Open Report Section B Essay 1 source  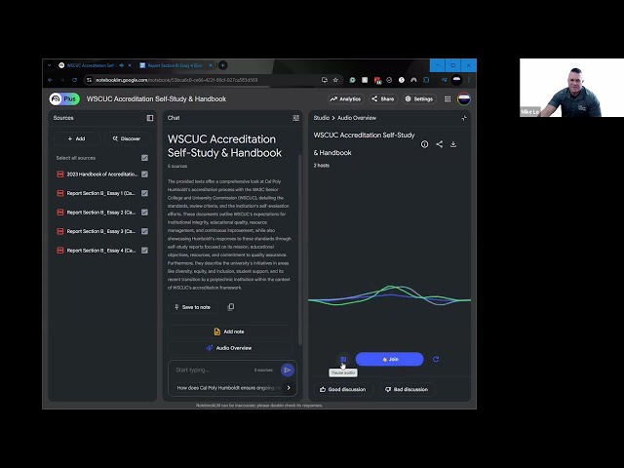pyautogui.click(x=101, y=193)
